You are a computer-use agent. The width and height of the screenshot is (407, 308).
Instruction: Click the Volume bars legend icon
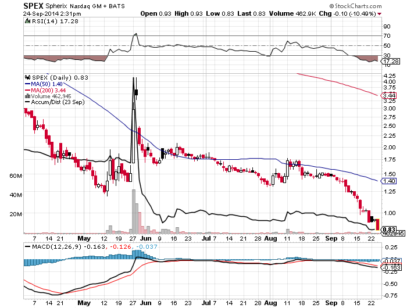(27, 96)
